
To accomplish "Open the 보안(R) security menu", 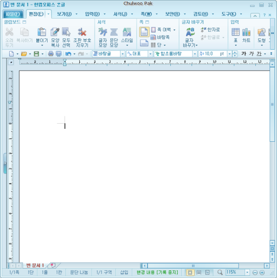I will tap(173, 14).
